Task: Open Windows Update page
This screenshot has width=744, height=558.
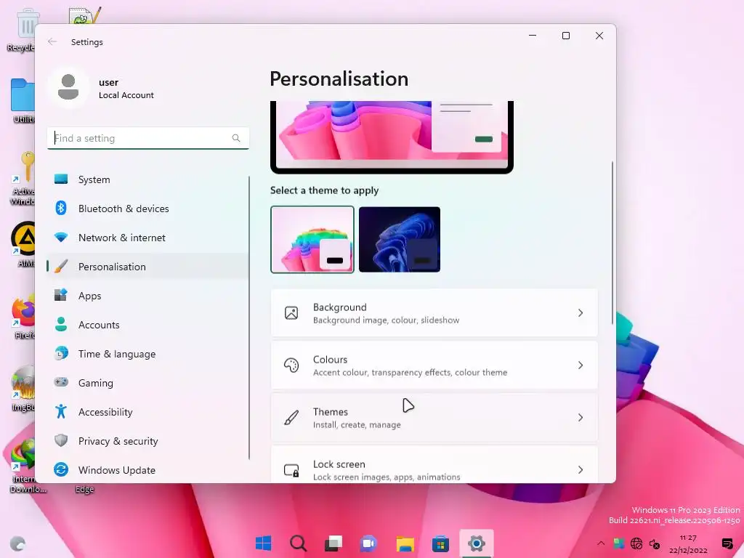Action: click(147, 470)
